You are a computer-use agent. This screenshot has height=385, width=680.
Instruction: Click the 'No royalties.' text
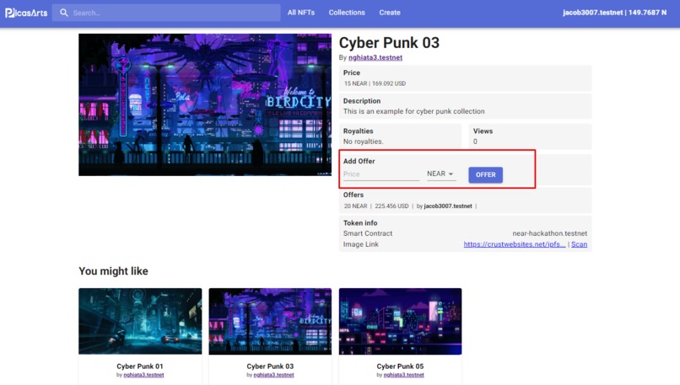pyautogui.click(x=363, y=142)
